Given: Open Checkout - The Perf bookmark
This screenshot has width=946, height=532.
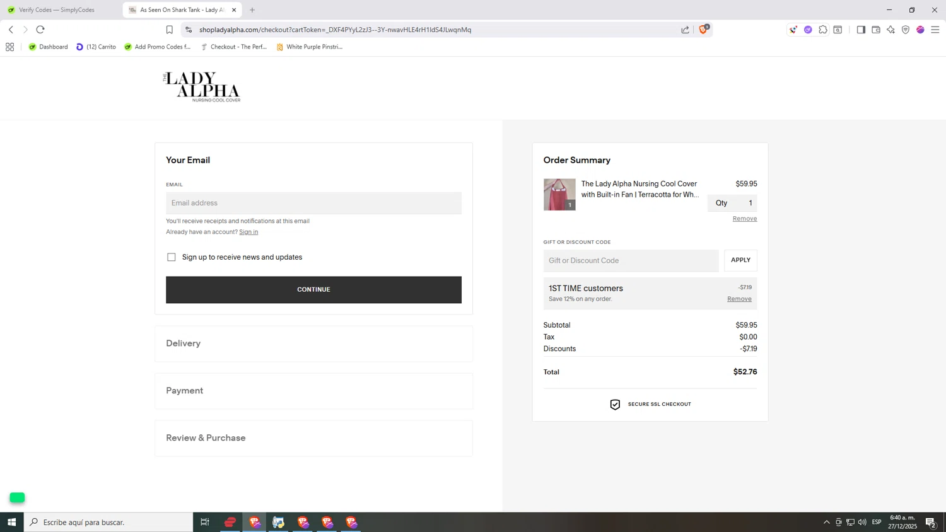Looking at the screenshot, I should click(x=234, y=47).
